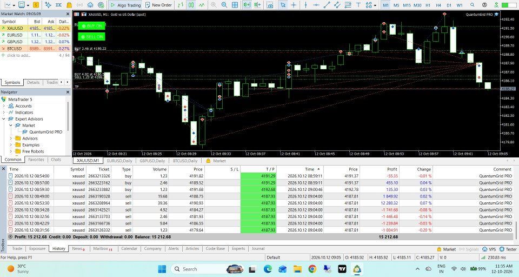The image size is (519, 277).
Task: Open the IDE MetaEditor button
Action: click(x=58, y=5)
